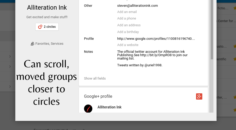236x130 pixels.
Task: Expand first chevron in background sidebar
Action: coord(10,56)
